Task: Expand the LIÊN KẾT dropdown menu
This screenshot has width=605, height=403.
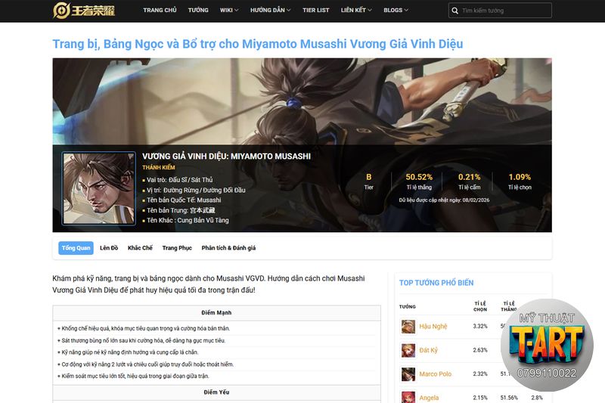Action: pyautogui.click(x=356, y=10)
